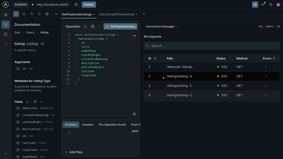Open save options dropdown arrow

pos(99,26)
